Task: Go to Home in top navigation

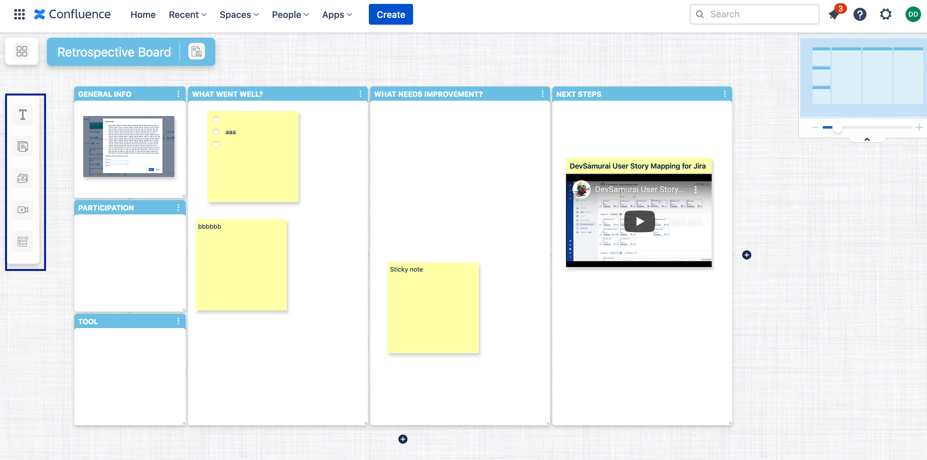Action: 143,15
